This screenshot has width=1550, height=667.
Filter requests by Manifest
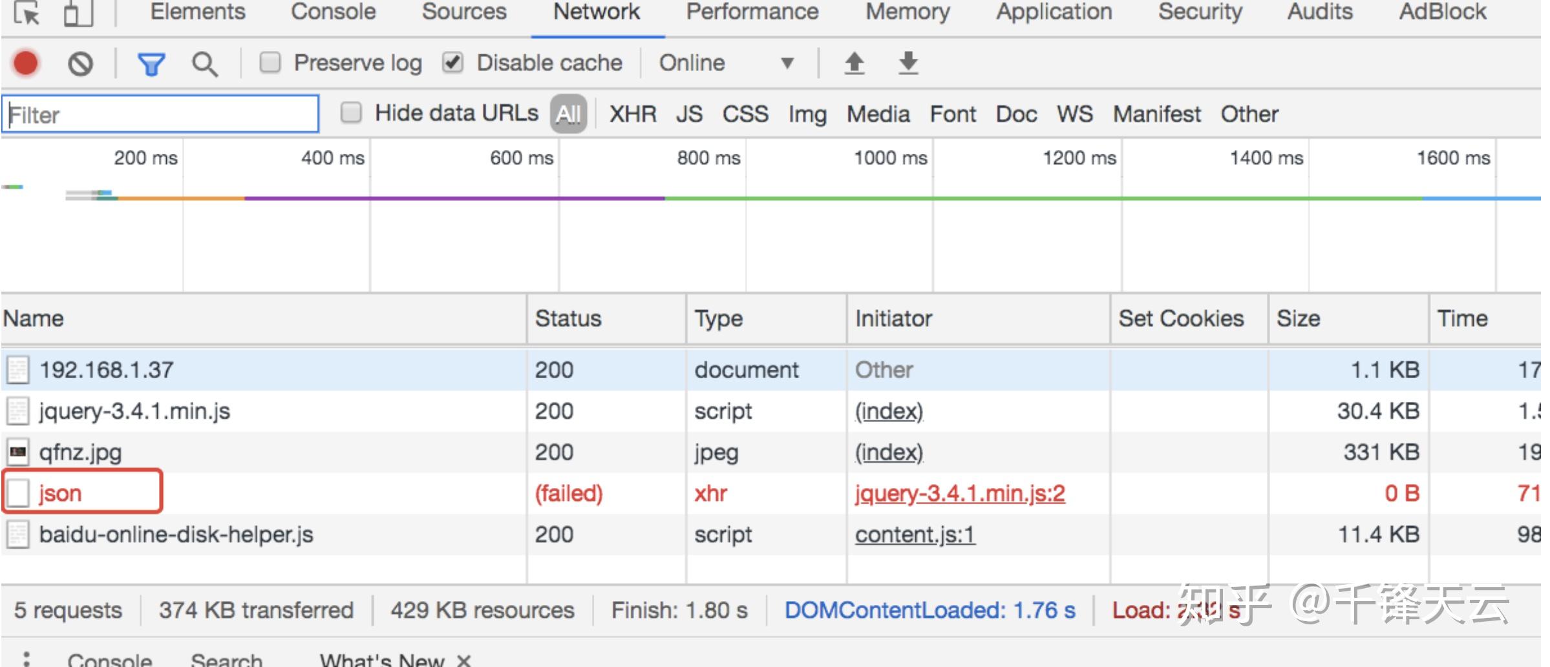1156,114
